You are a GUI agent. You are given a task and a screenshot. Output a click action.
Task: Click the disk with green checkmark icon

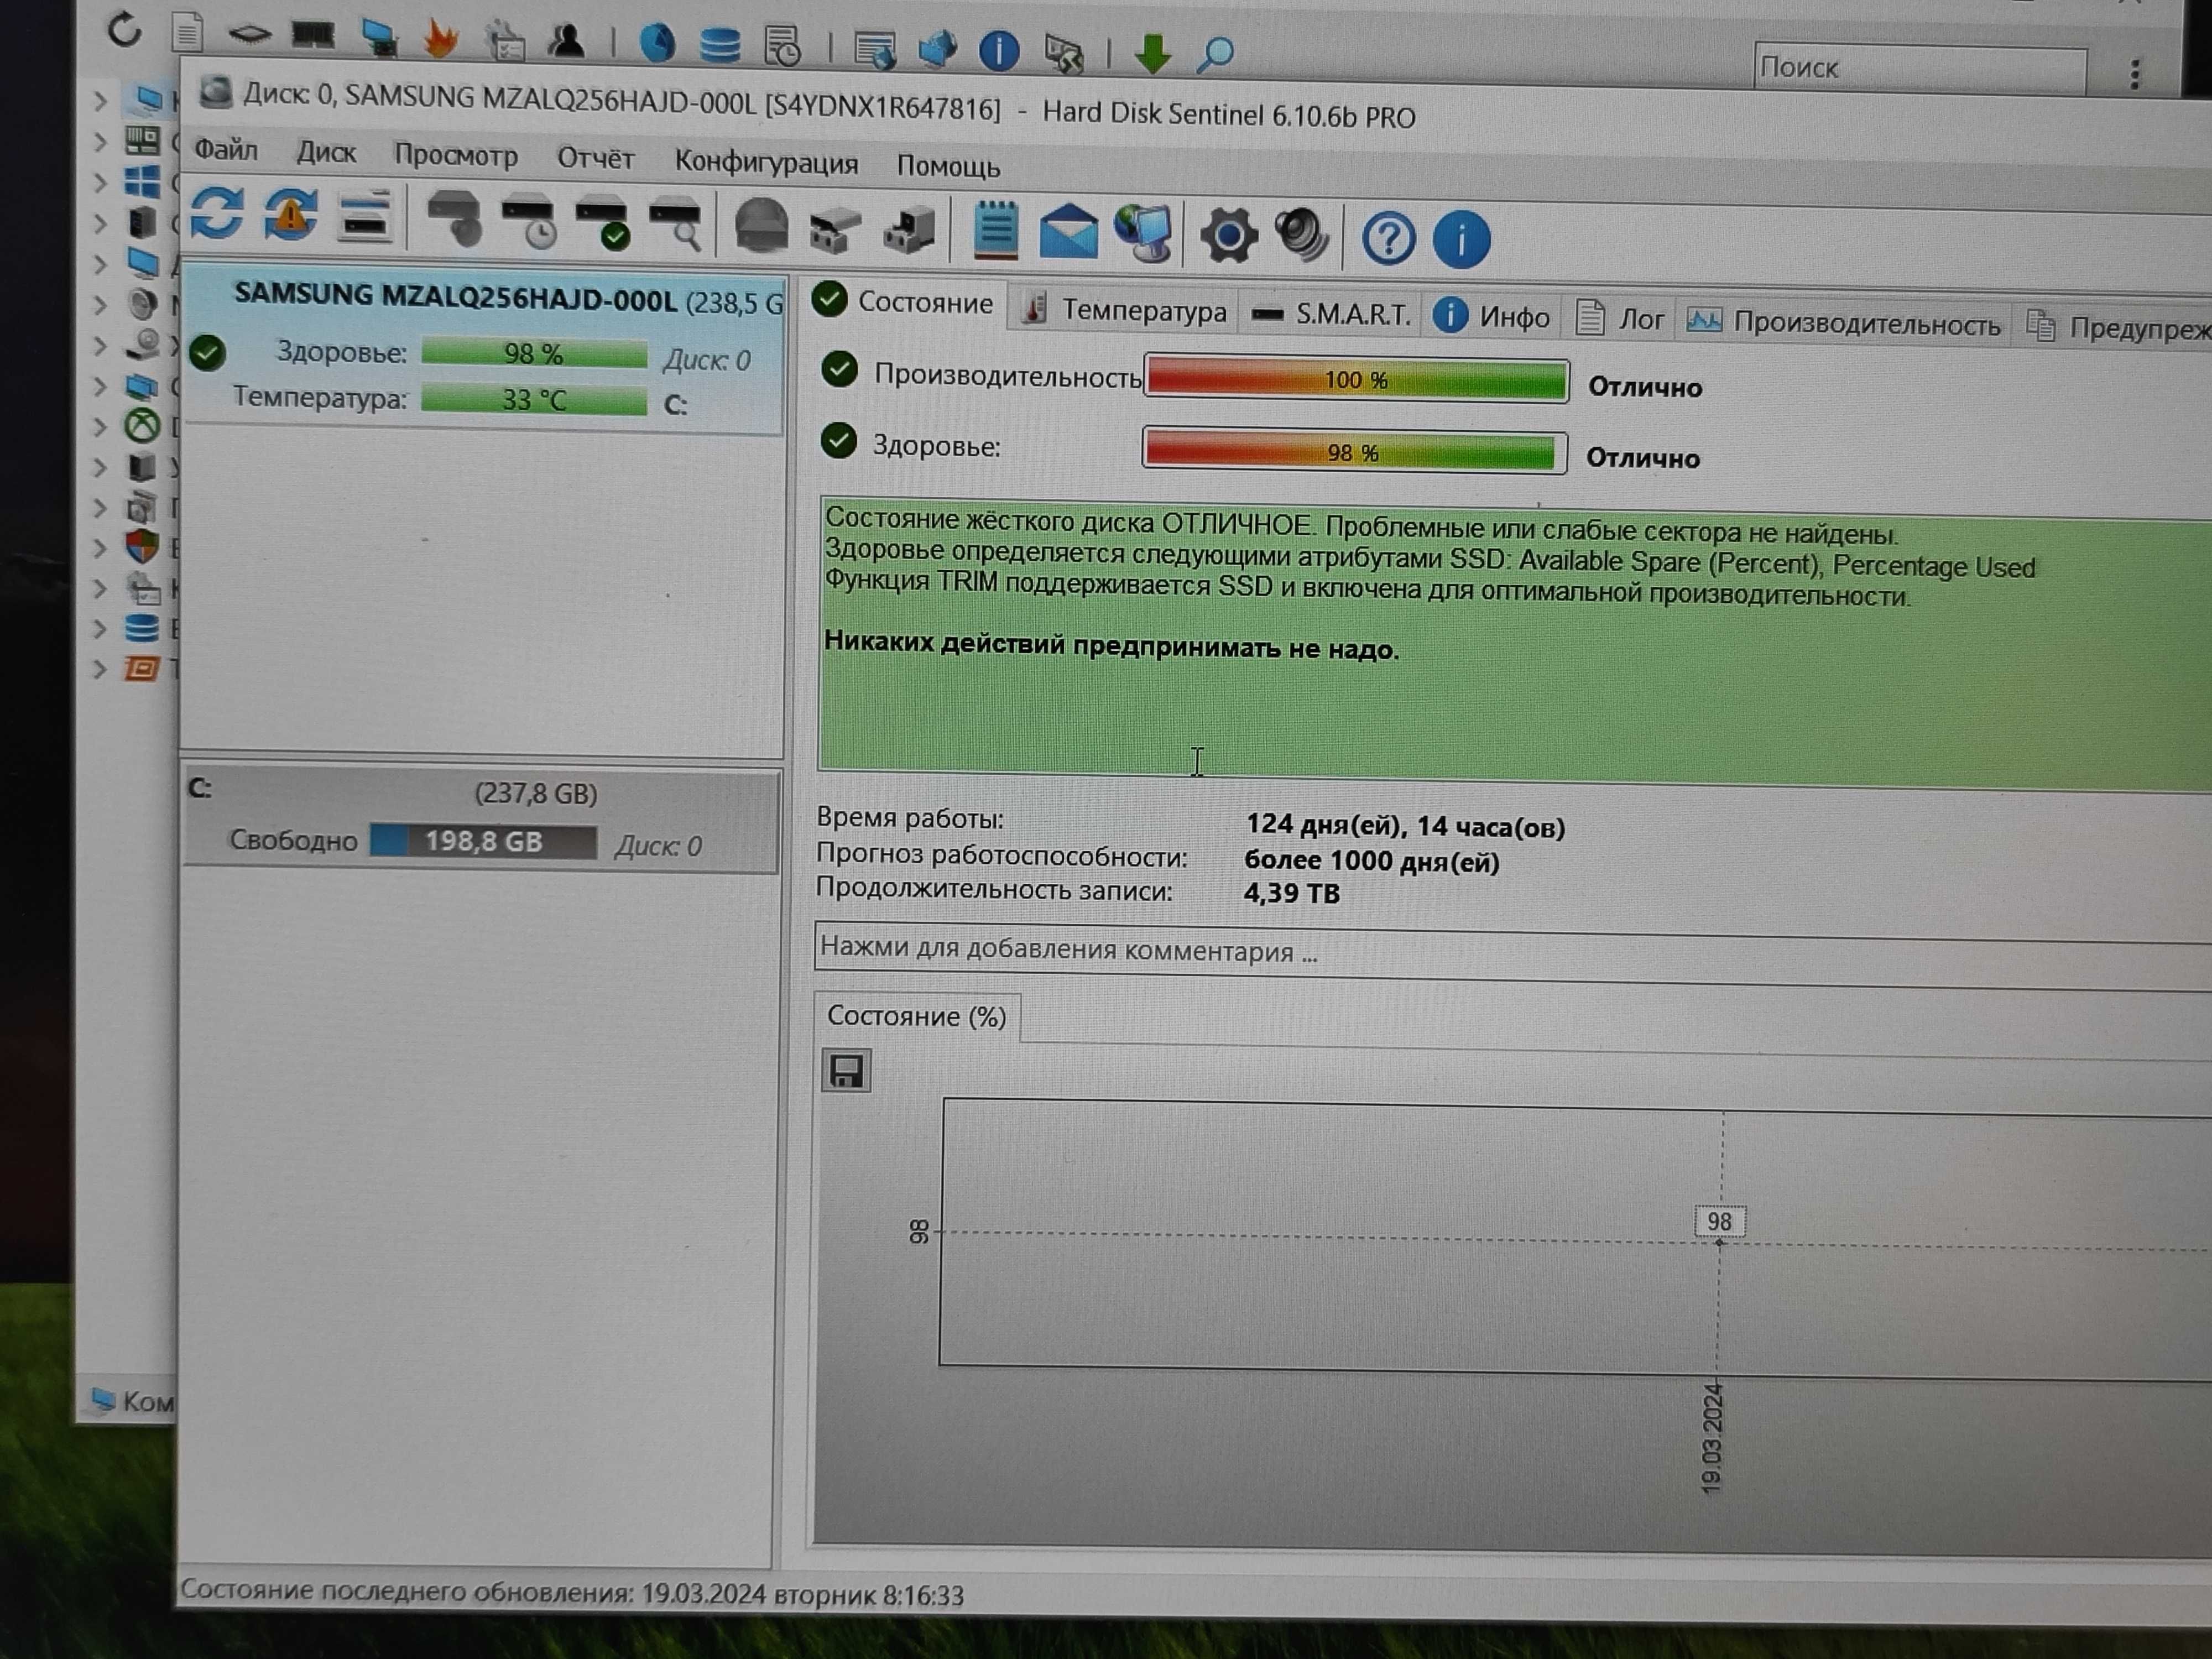[x=603, y=223]
